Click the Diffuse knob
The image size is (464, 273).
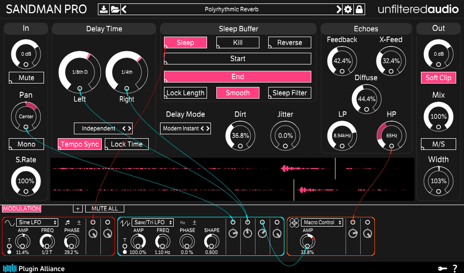coord(366,99)
